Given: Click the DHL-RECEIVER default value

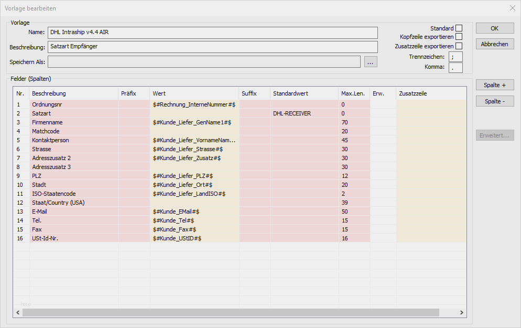Looking at the screenshot, I should pos(305,113).
